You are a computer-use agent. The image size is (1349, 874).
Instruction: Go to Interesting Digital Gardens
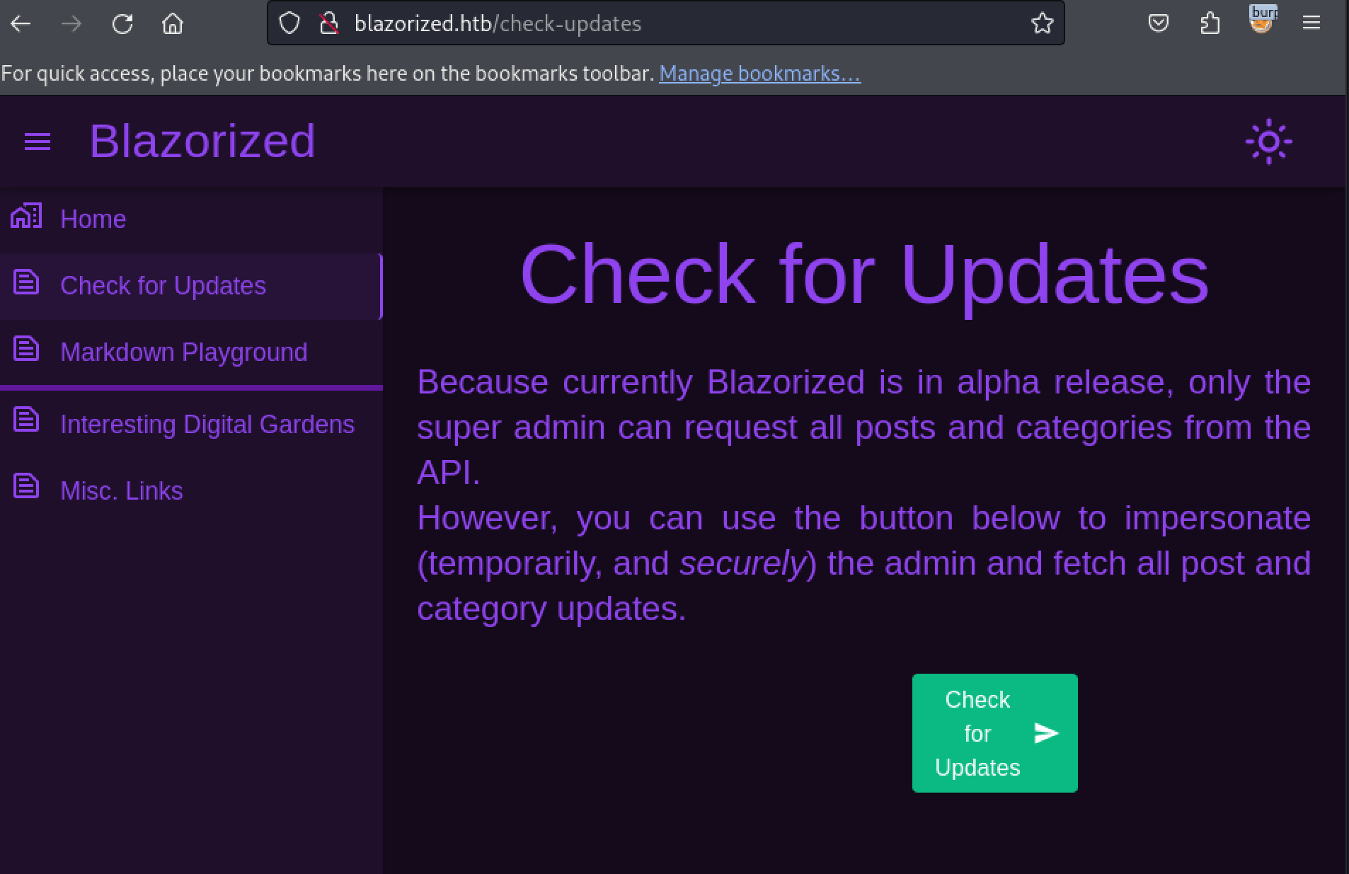[x=207, y=425]
